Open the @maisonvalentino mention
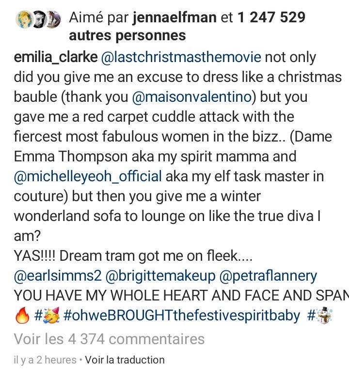 192,97
